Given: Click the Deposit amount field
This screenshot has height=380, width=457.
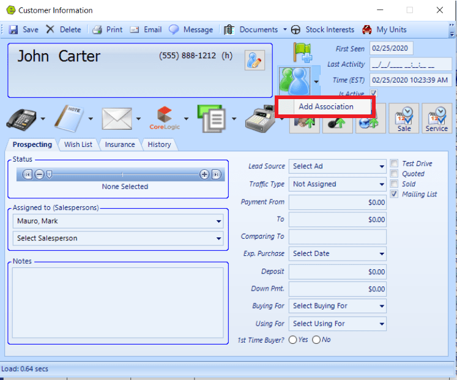Looking at the screenshot, I should 338,272.
